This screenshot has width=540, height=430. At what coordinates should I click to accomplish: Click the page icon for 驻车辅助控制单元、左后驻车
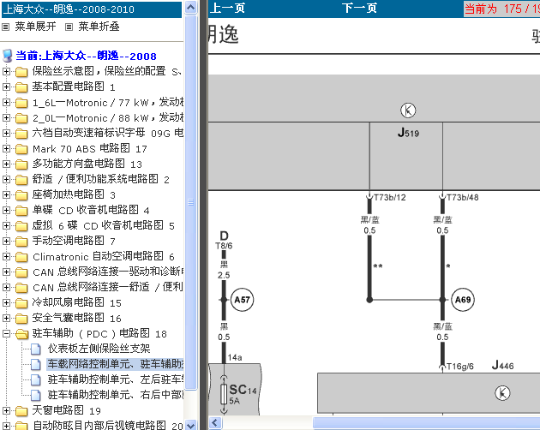[x=36, y=379]
